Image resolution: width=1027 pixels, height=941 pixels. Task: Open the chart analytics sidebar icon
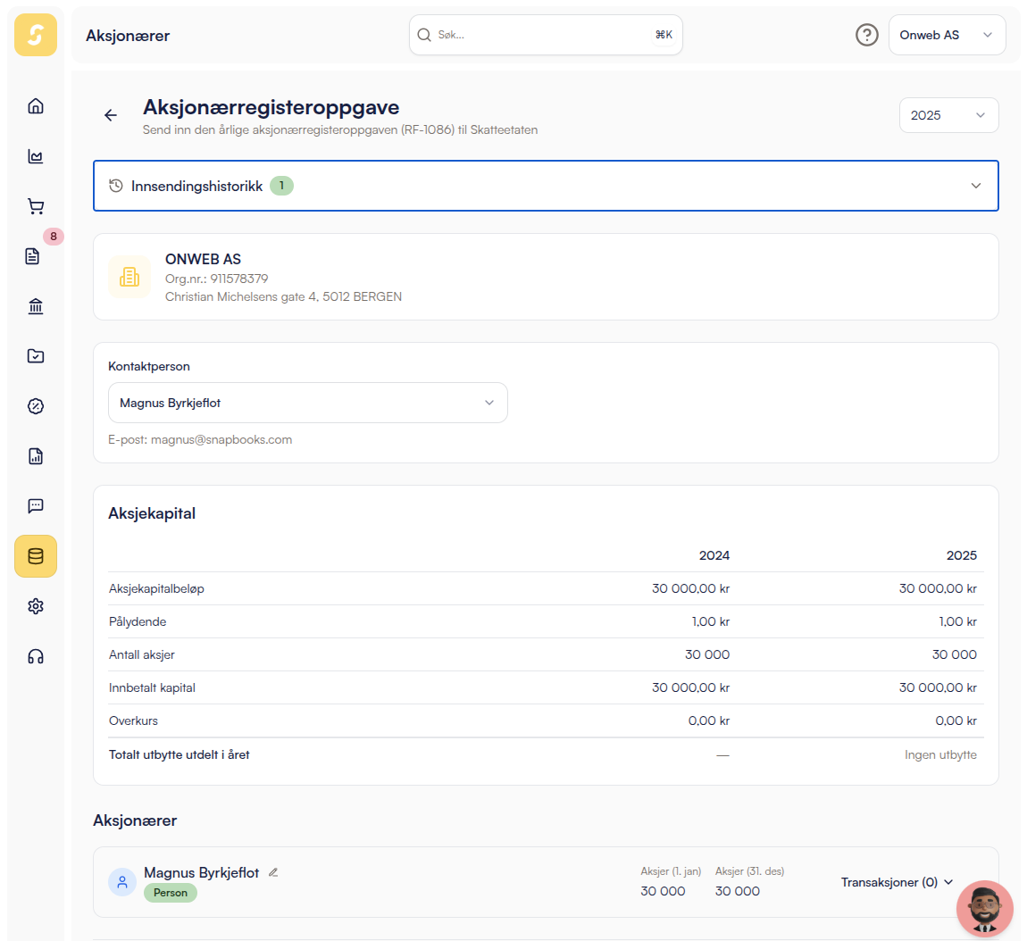36,156
